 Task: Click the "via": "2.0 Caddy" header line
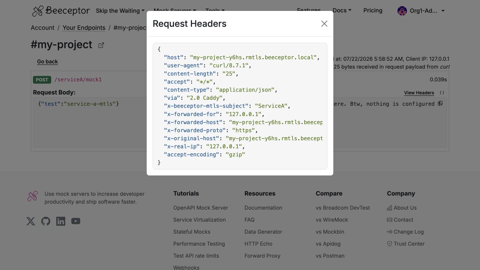pos(195,98)
